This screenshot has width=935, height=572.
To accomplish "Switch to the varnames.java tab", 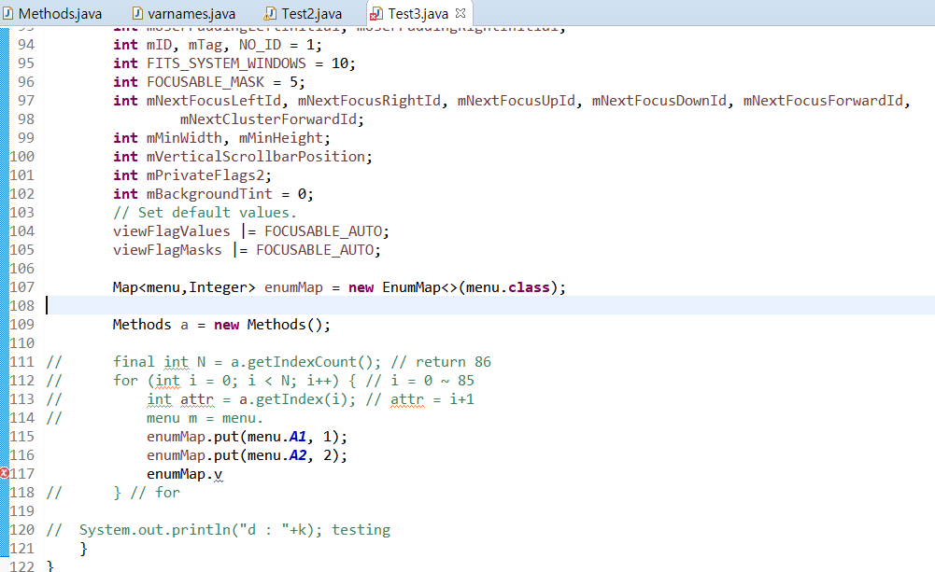I will click(184, 13).
